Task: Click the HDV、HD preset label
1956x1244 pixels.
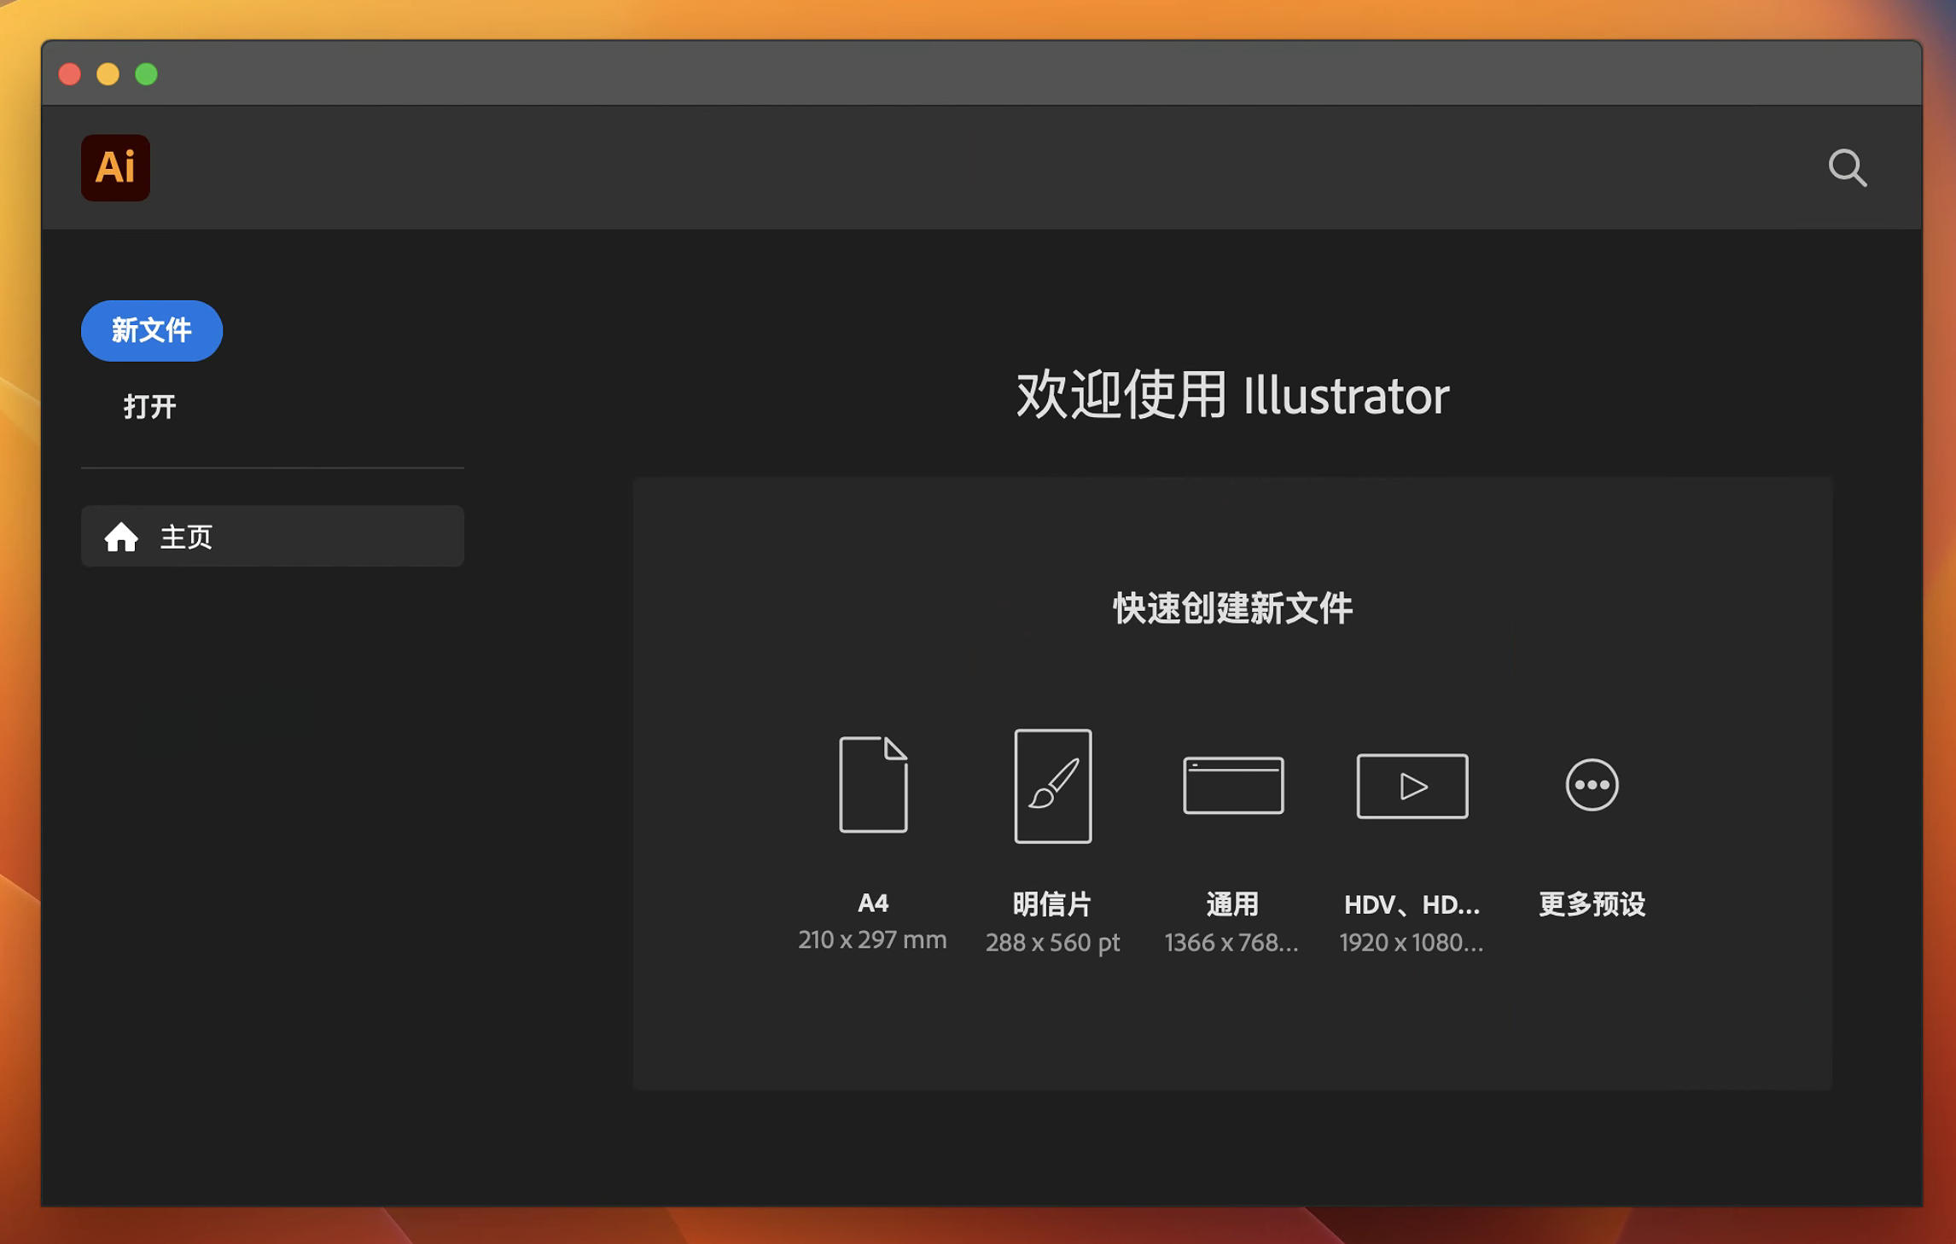Action: click(x=1412, y=904)
